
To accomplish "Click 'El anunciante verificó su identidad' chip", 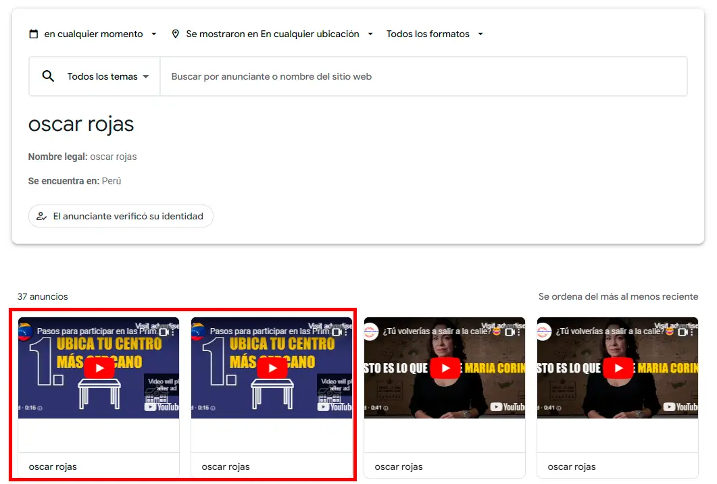I will coord(121,217).
